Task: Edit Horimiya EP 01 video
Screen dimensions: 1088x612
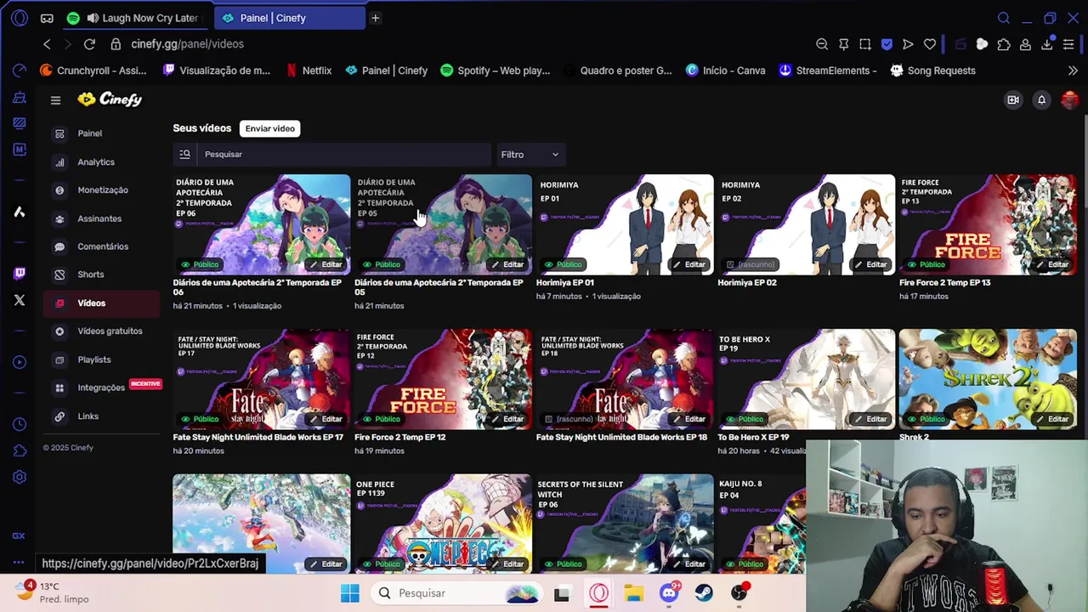Action: coord(688,264)
